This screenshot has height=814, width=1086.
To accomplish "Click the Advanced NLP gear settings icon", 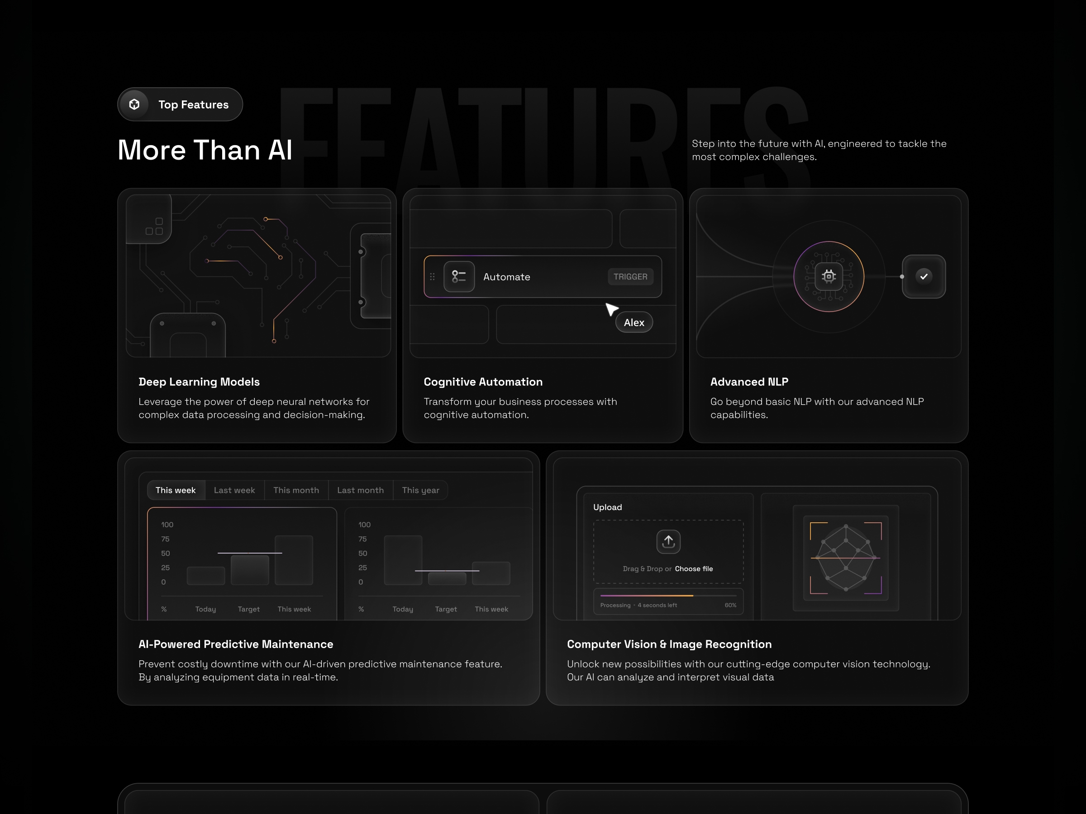I will point(829,275).
